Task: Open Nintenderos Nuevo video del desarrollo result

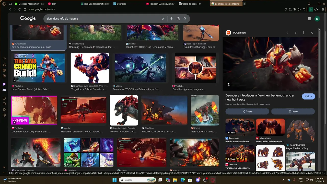Action: (270, 127)
